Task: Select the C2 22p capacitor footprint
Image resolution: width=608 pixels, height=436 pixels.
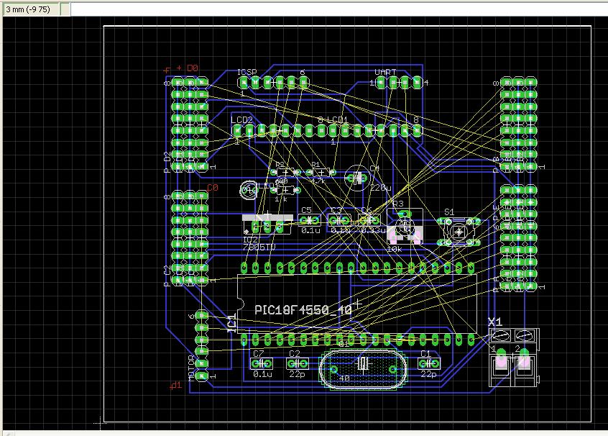Action: pyautogui.click(x=298, y=364)
